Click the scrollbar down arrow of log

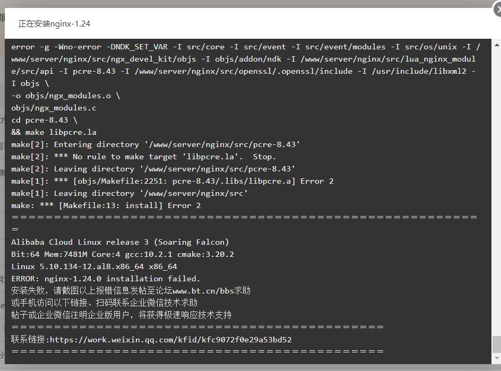(497, 358)
